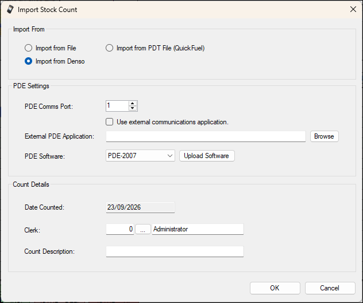Focus the Count Description field
This screenshot has height=303, width=363.
point(175,251)
